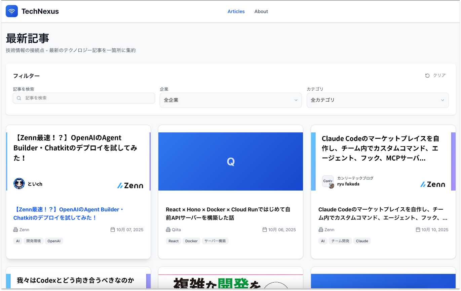Click the Zenn logo on first card
The height and width of the screenshot is (291, 461).
[130, 185]
